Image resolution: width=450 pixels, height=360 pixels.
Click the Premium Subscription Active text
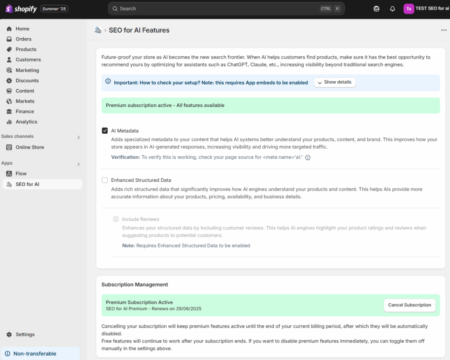pyautogui.click(x=139, y=302)
